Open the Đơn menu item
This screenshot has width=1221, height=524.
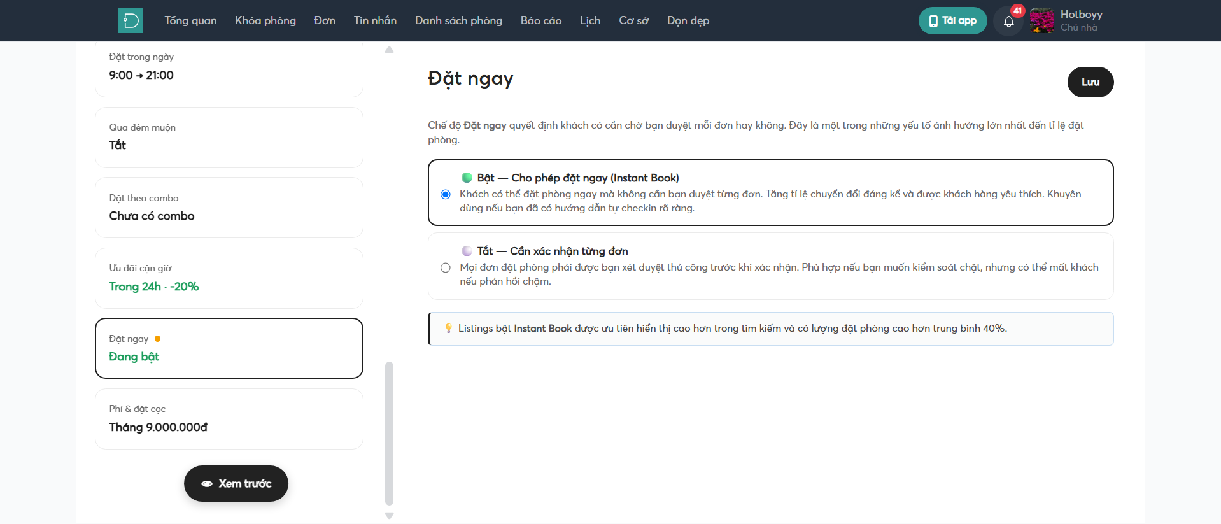pyautogui.click(x=325, y=20)
